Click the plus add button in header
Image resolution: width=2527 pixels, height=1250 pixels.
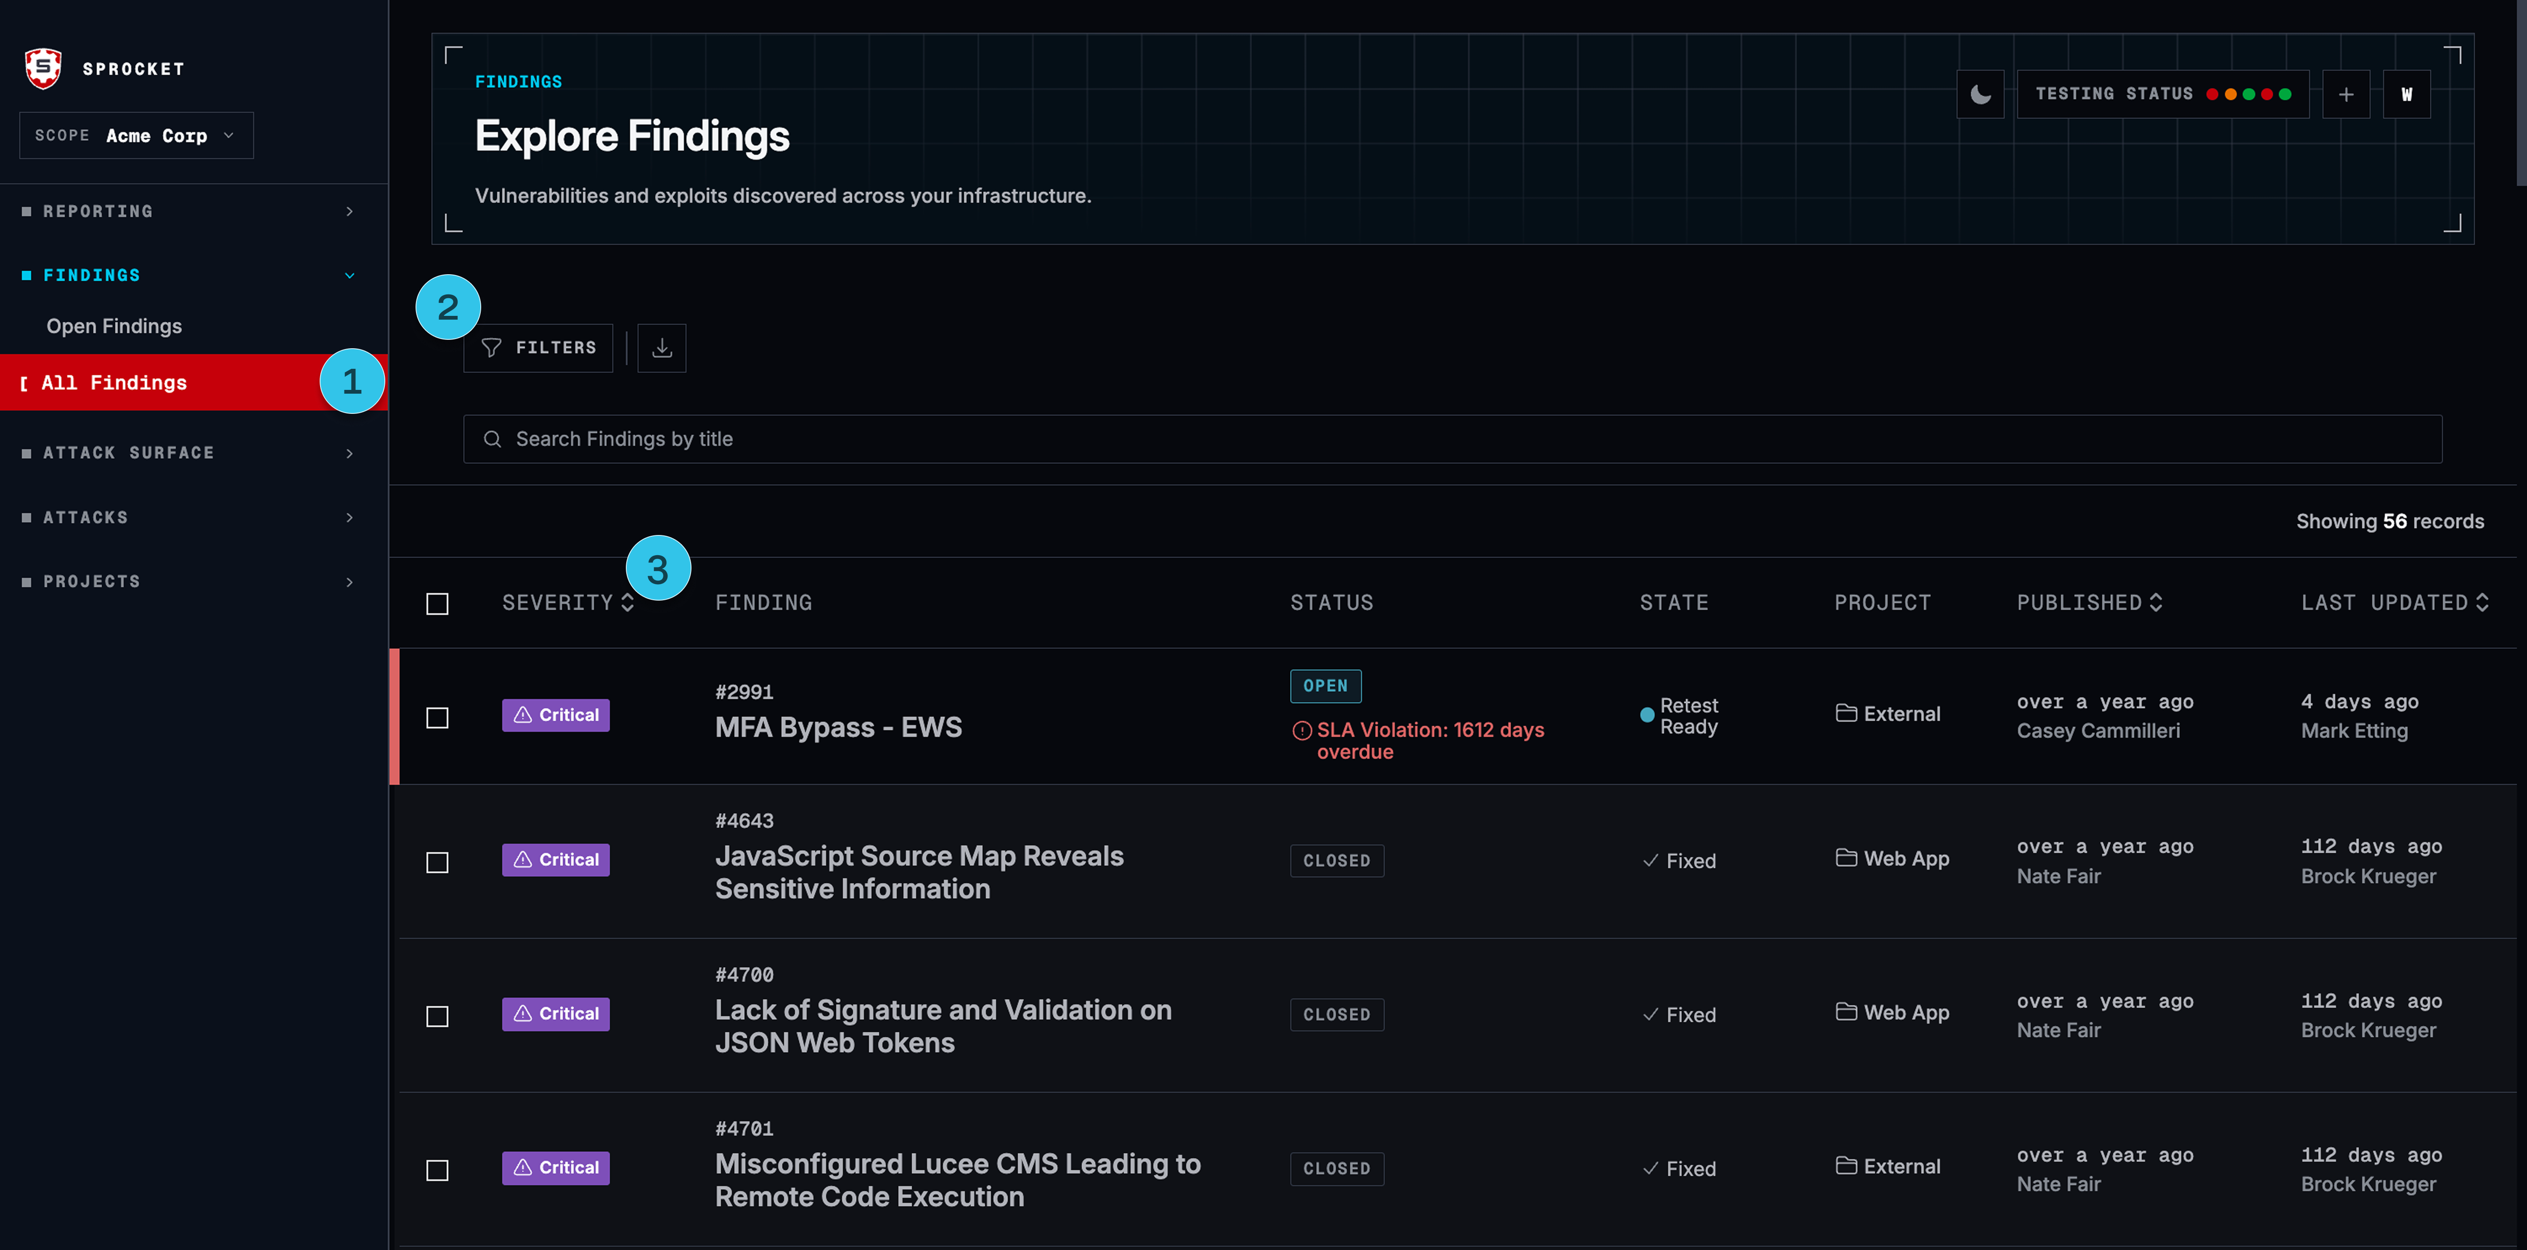tap(2346, 94)
